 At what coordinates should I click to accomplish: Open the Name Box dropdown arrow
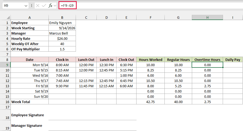click(x=26, y=6)
